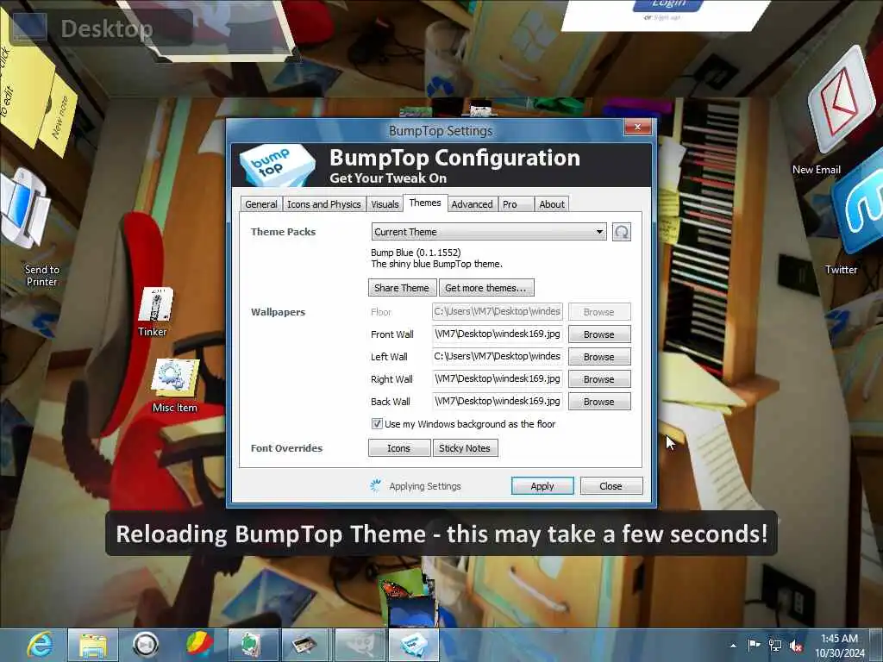Viewport: 883px width, 662px height.
Task: Click the Right Wall path field
Action: tap(498, 379)
